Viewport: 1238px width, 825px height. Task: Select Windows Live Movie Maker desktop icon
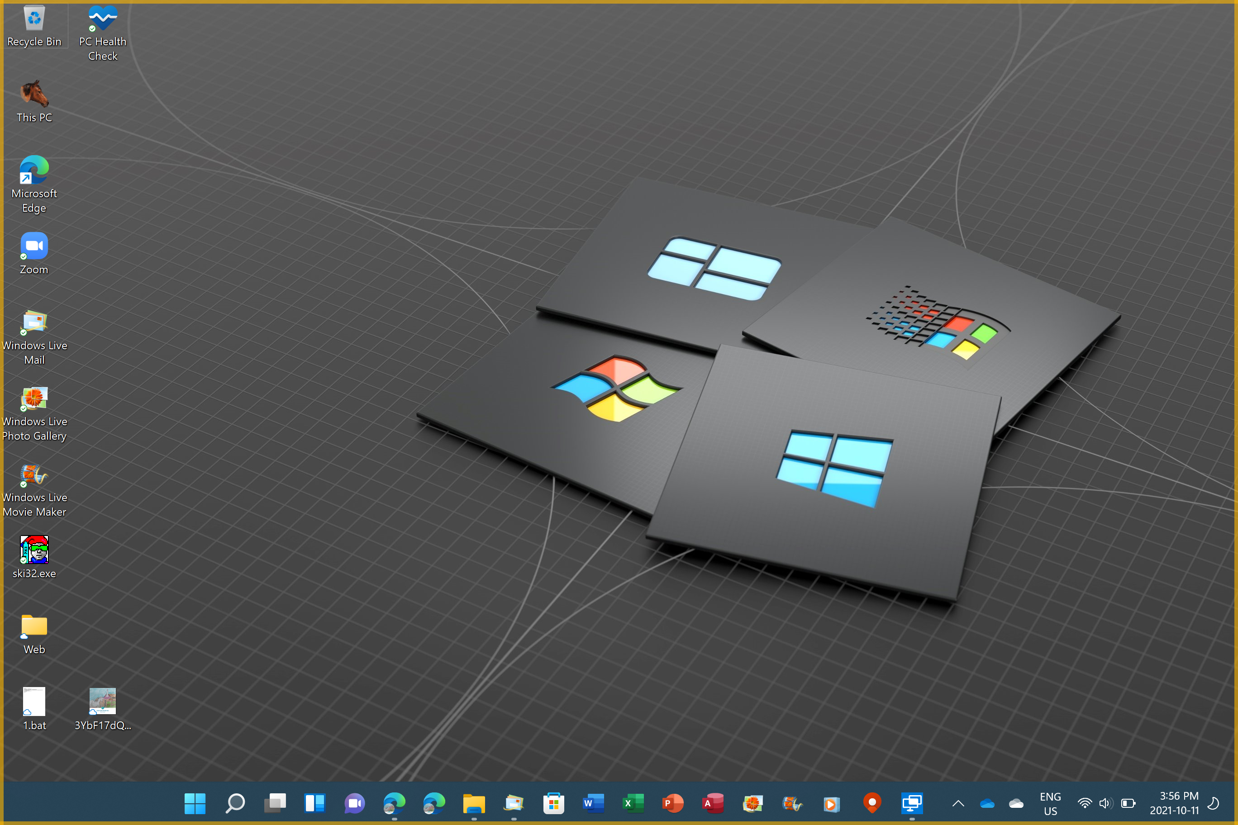pyautogui.click(x=34, y=489)
